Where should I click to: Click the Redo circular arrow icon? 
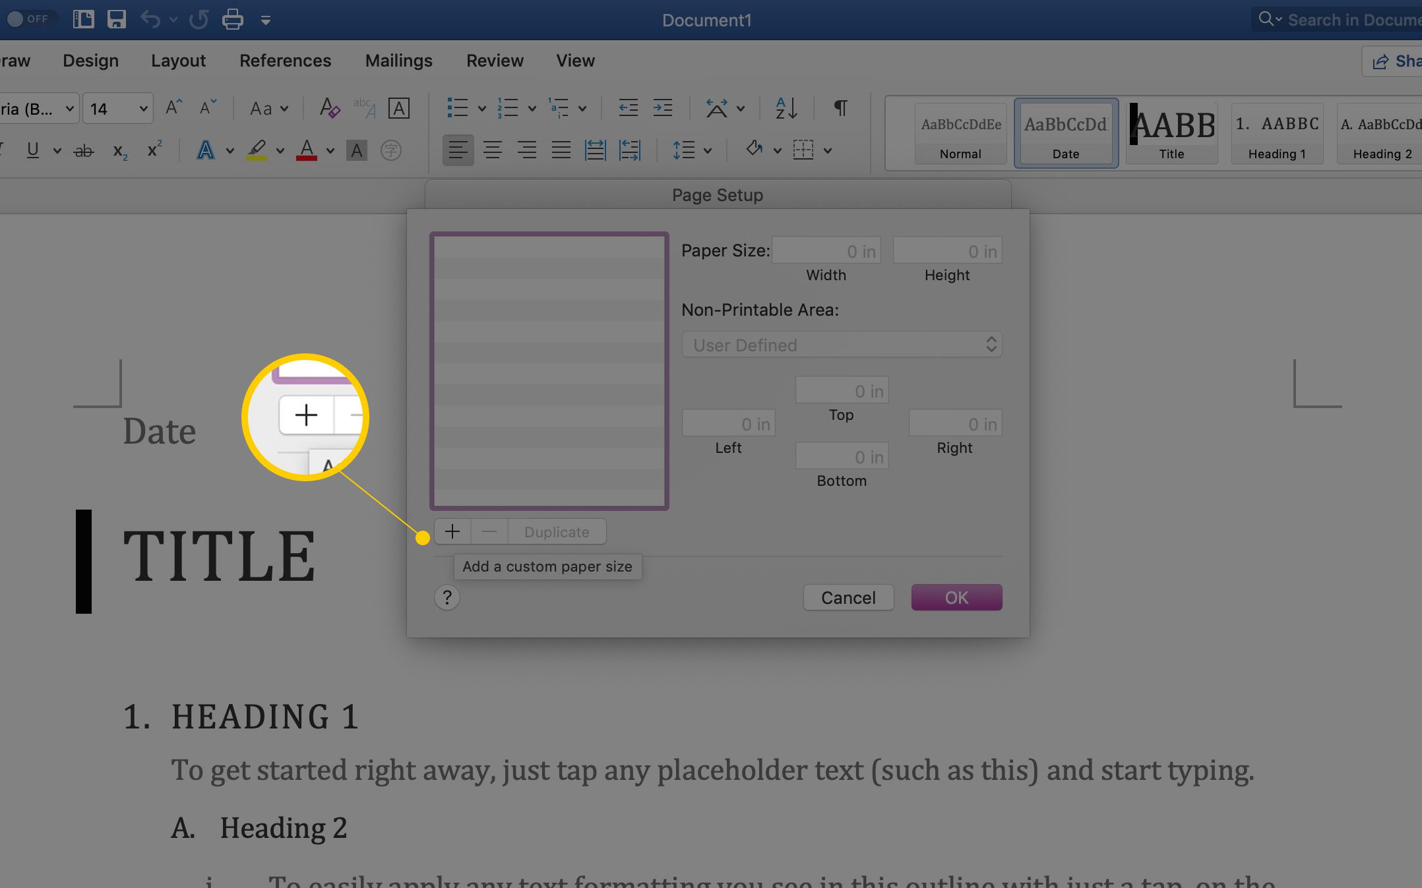(x=199, y=19)
